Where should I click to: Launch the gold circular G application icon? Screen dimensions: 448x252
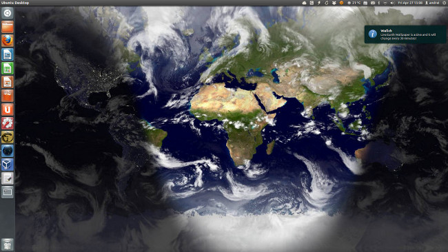click(8, 137)
